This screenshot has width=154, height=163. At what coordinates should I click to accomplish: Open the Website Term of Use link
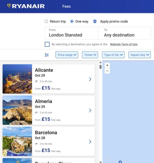[x=124, y=44]
